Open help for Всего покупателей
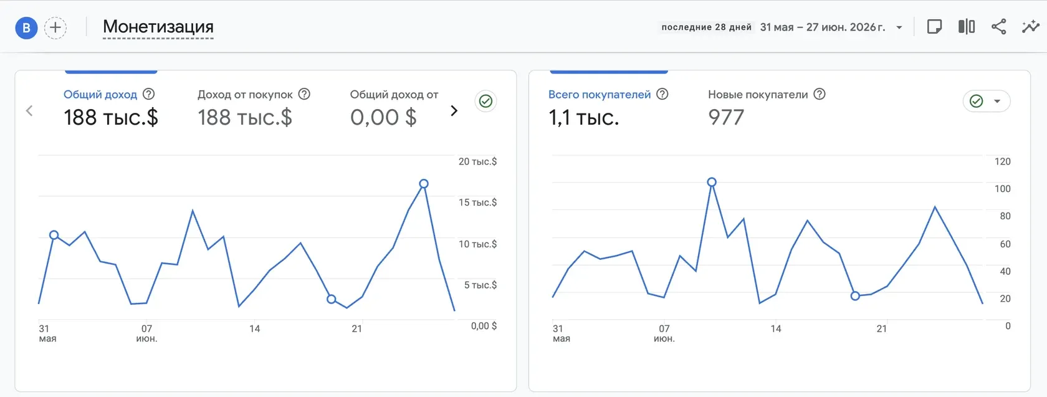This screenshot has width=1047, height=397. pyautogui.click(x=662, y=94)
